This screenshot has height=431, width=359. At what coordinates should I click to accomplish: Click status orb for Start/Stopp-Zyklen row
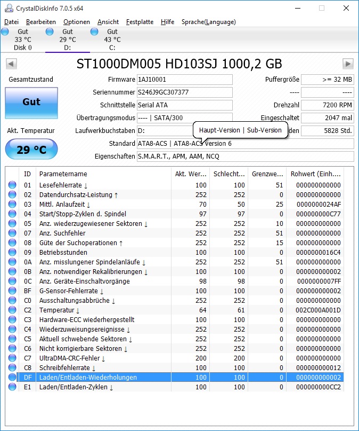12,214
